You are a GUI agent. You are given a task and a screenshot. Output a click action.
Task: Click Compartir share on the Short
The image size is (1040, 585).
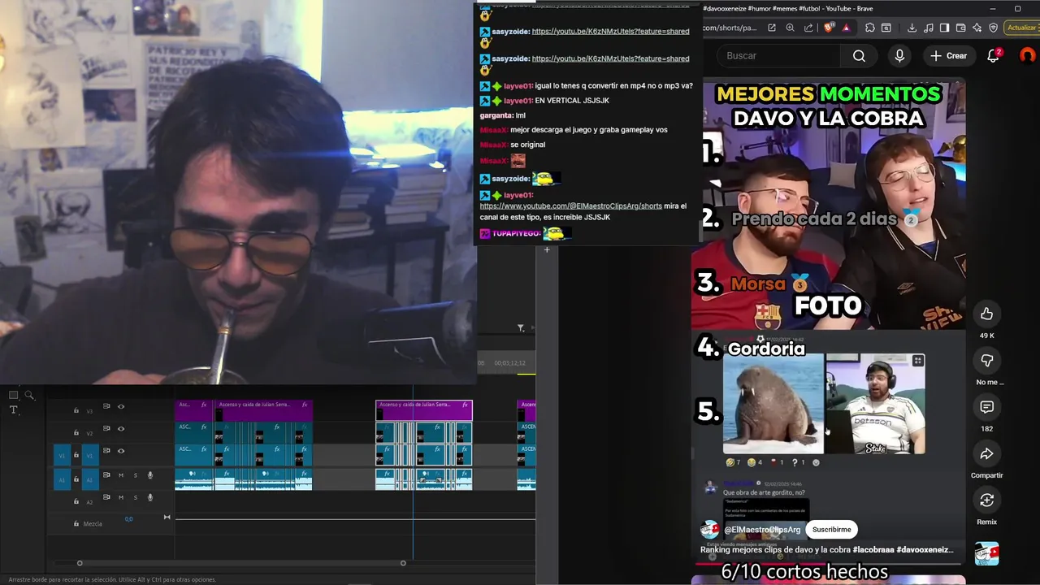click(986, 453)
